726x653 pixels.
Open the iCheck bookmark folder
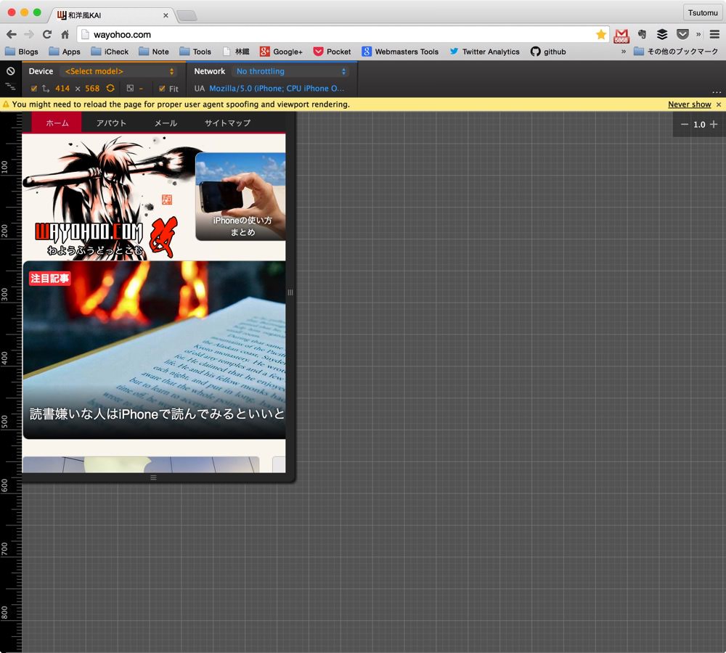110,52
